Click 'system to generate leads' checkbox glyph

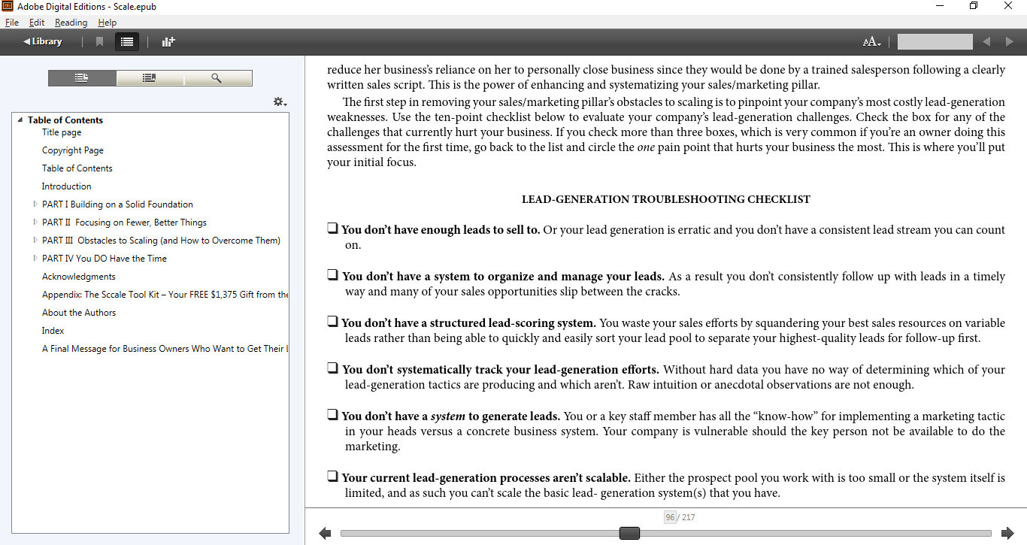tap(332, 415)
